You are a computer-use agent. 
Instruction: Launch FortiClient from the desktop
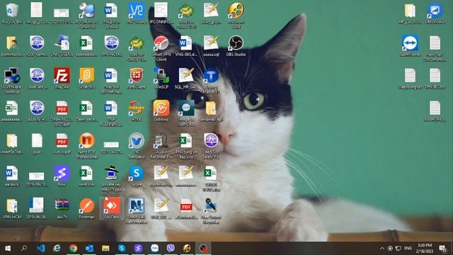pos(137,79)
